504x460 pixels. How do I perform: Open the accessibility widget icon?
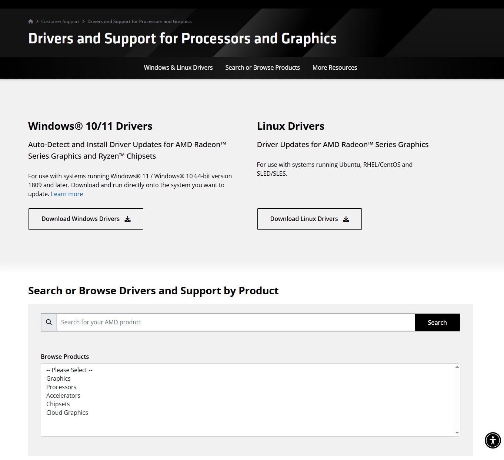(493, 440)
